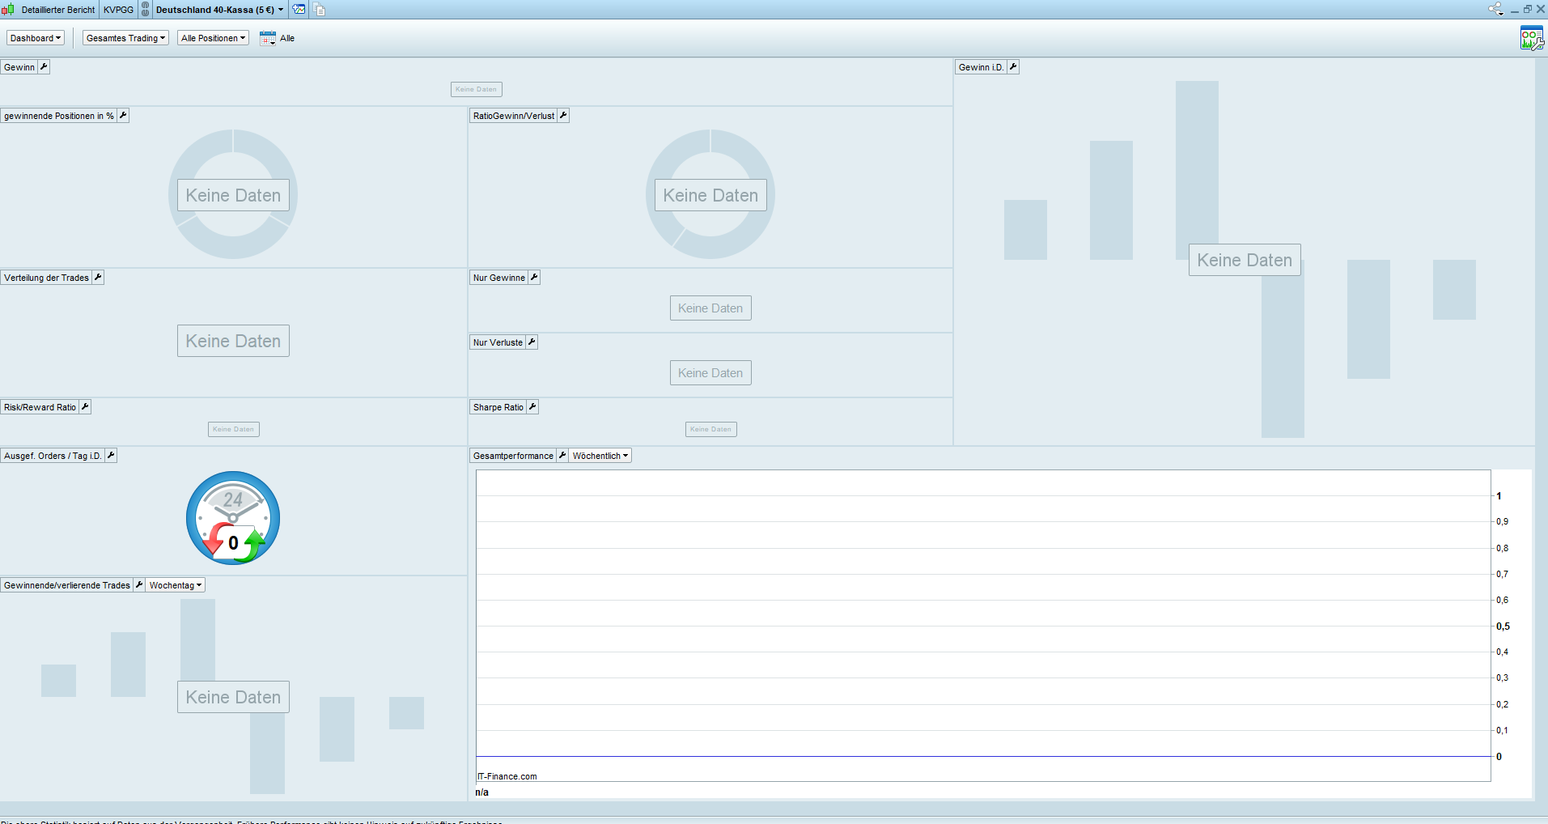Click the Ausgef. Orders / Tag i.D. label

(53, 456)
